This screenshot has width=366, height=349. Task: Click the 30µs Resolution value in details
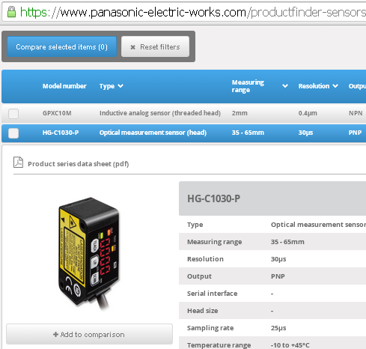278,259
